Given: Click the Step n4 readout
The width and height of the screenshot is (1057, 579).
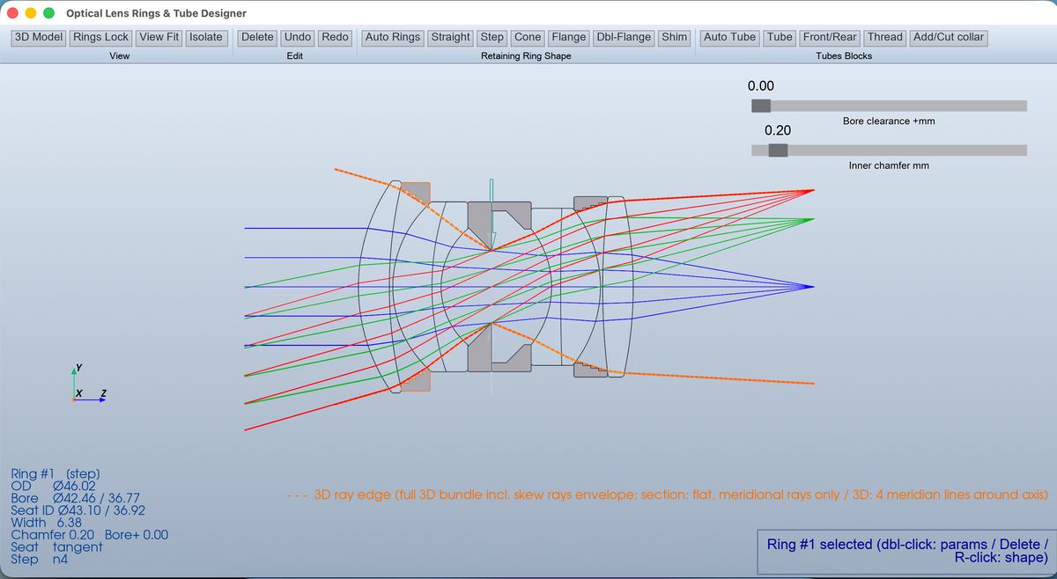Looking at the screenshot, I should click(40, 560).
